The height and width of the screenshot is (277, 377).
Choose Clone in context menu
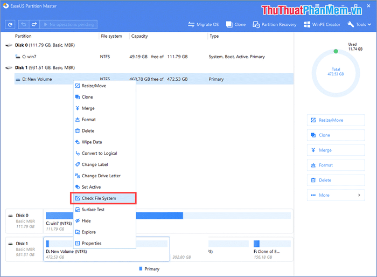[x=104, y=97]
